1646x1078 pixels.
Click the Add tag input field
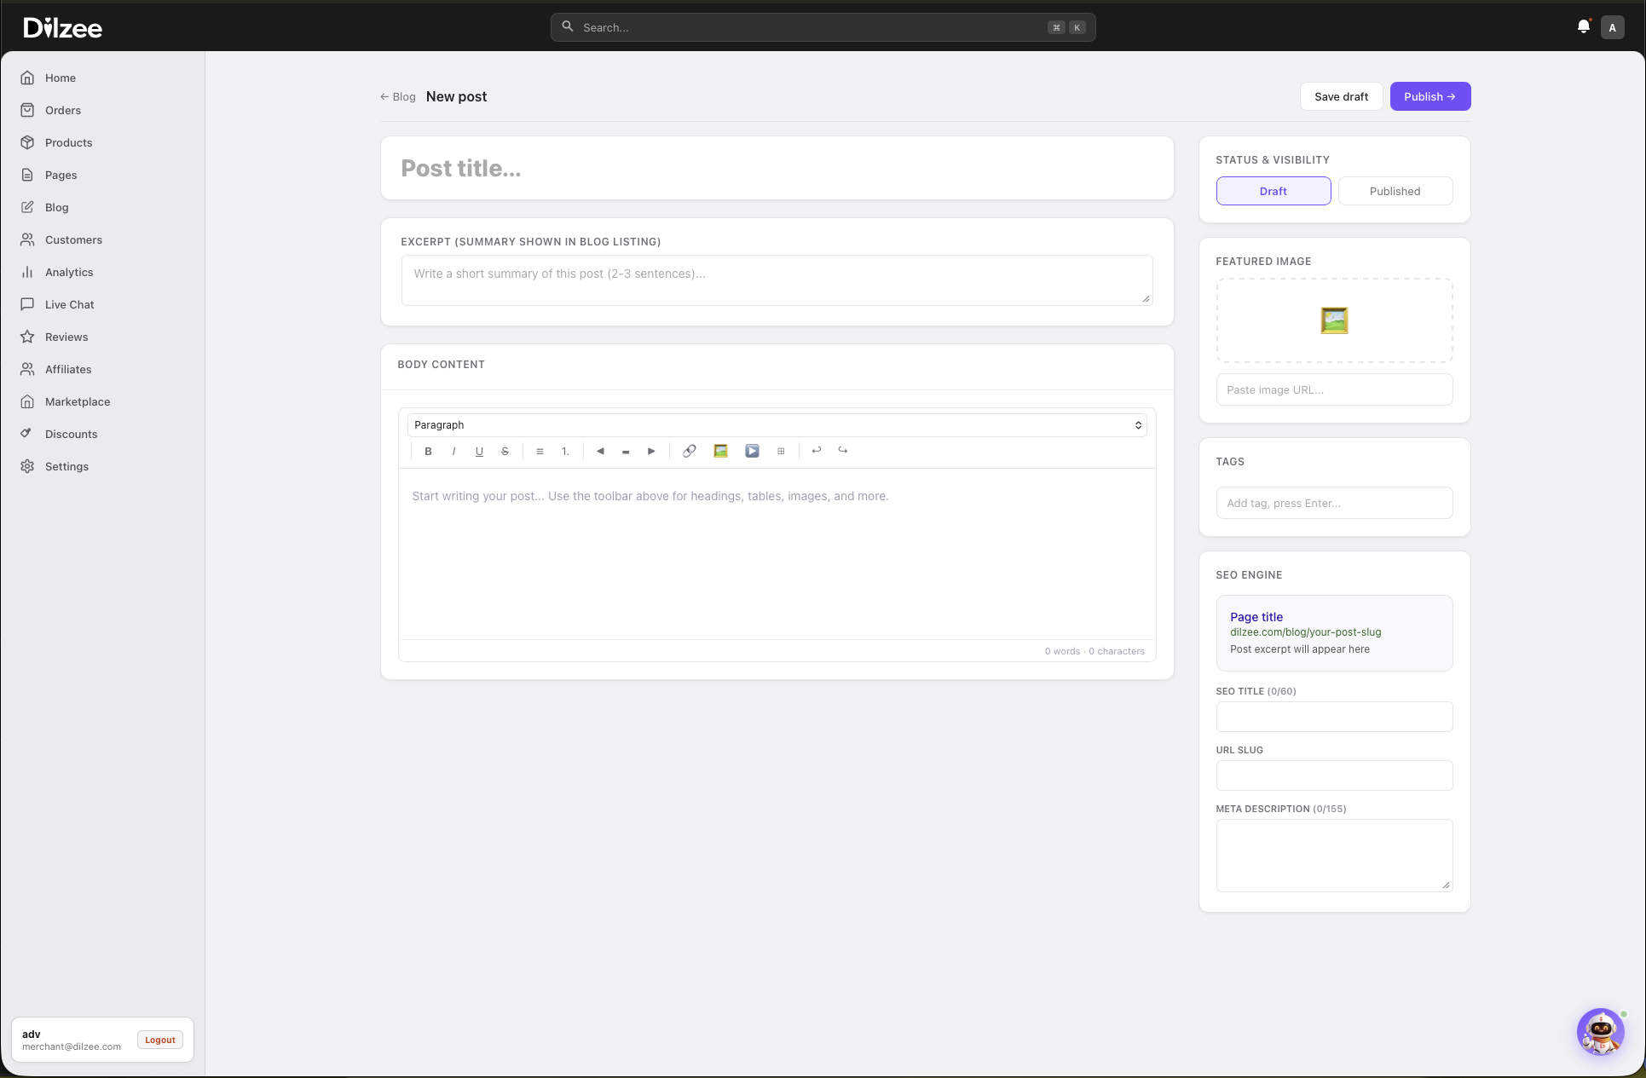(1335, 503)
